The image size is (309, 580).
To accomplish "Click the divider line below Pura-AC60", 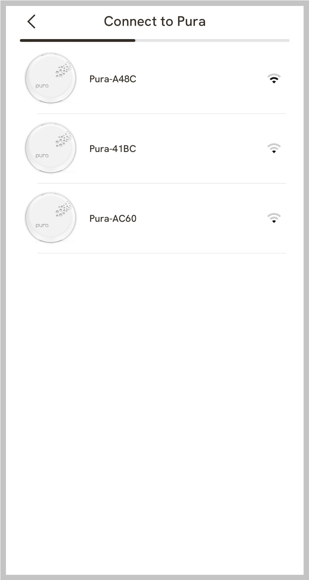I will point(162,253).
